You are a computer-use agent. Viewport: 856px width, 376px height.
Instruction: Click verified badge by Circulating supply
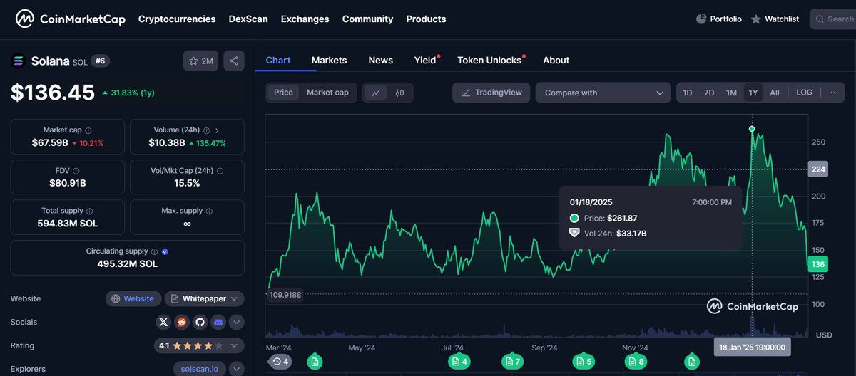(x=165, y=251)
